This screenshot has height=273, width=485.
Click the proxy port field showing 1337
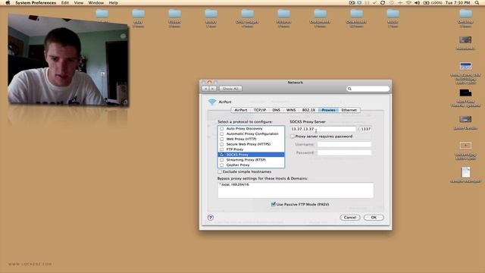365,129
